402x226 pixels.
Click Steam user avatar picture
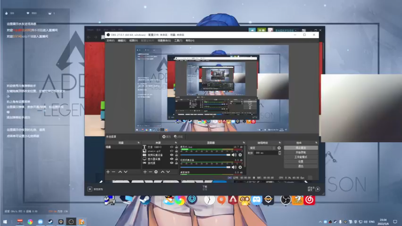(270, 30)
